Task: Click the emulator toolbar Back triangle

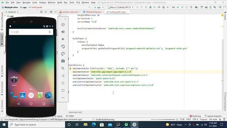Action: pyautogui.click(x=63, y=76)
